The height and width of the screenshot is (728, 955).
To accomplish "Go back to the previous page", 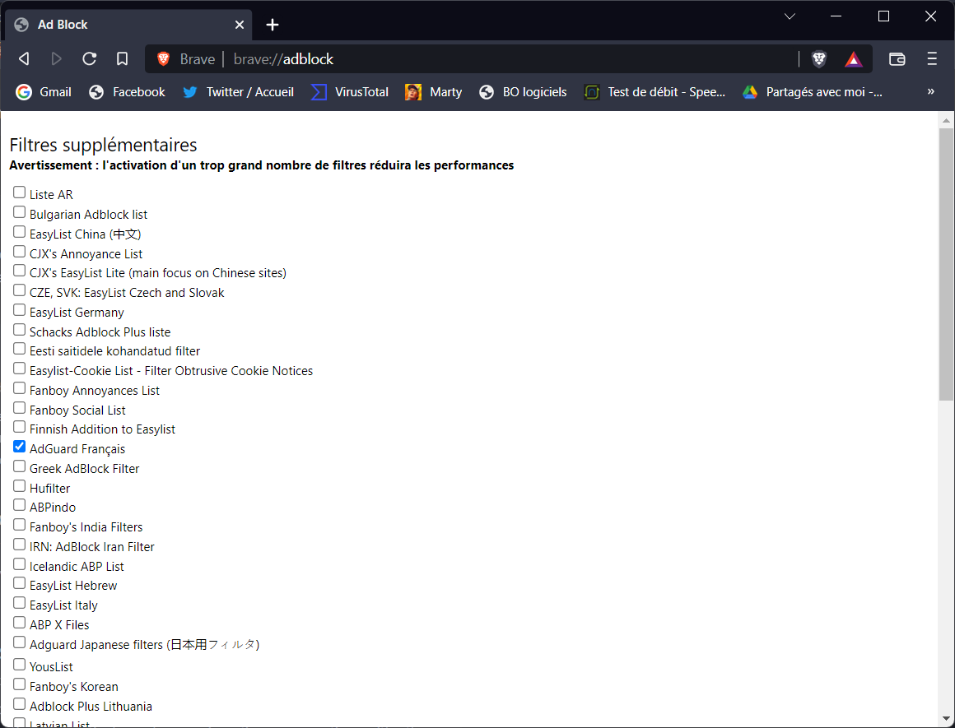I will click(x=25, y=59).
